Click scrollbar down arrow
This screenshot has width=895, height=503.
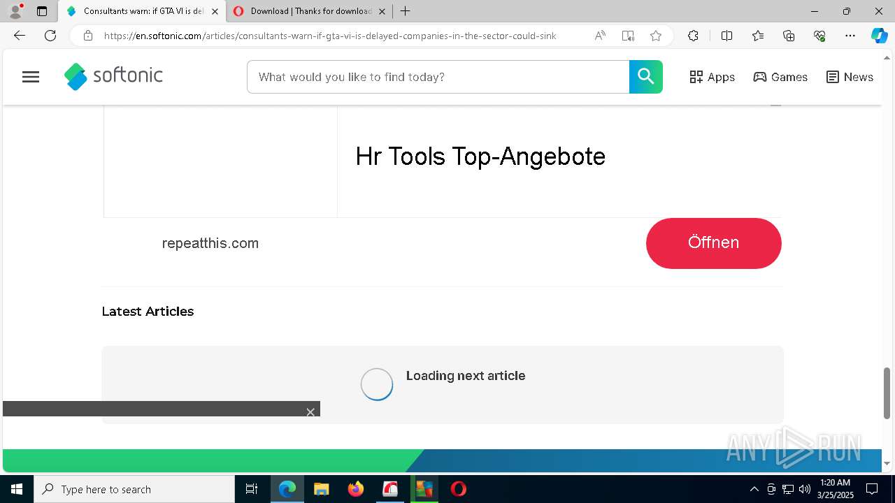click(x=887, y=463)
